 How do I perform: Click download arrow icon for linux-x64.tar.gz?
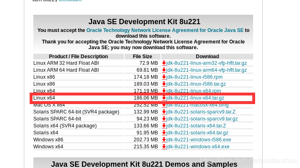tap(164, 98)
